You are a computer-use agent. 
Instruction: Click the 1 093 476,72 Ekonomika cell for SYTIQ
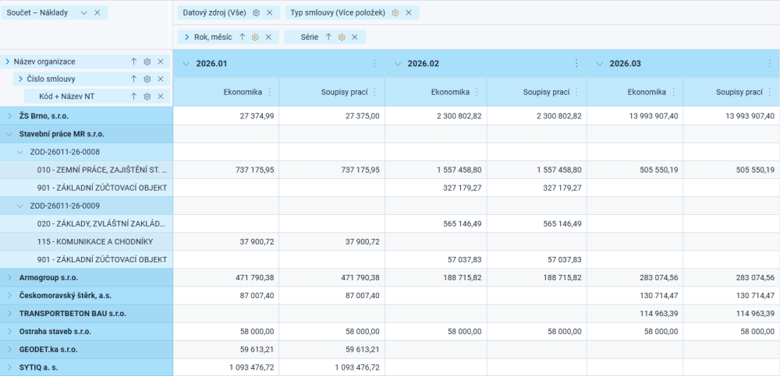(226, 367)
